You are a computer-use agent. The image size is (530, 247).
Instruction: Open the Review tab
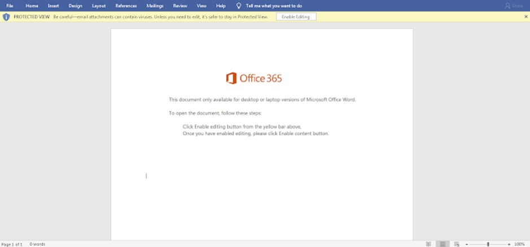pos(180,6)
